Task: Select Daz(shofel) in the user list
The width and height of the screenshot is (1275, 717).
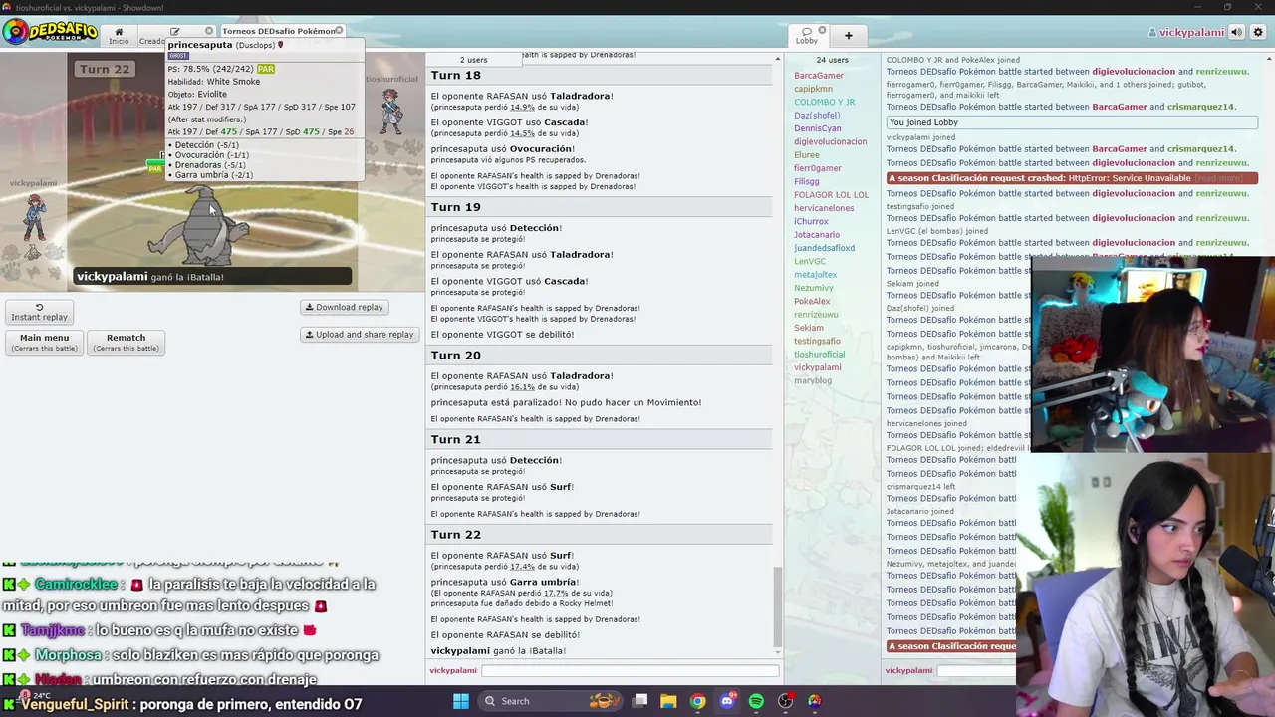Action: pyautogui.click(x=817, y=116)
